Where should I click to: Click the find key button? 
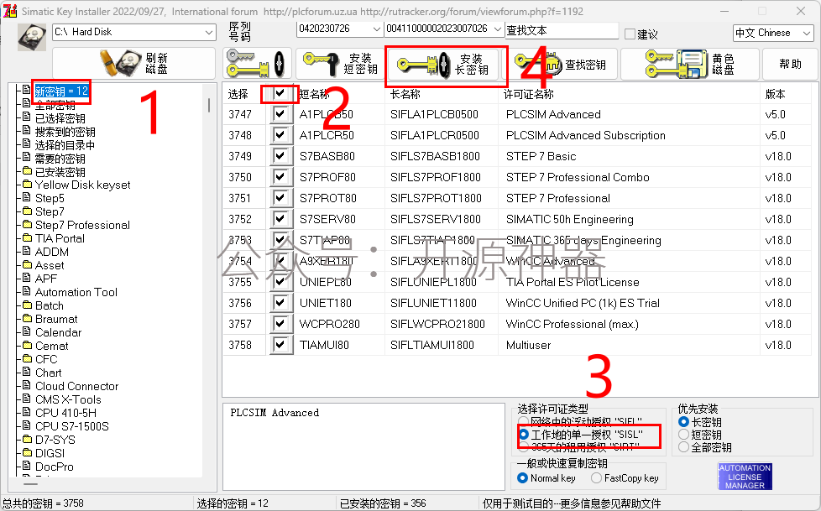coord(563,65)
